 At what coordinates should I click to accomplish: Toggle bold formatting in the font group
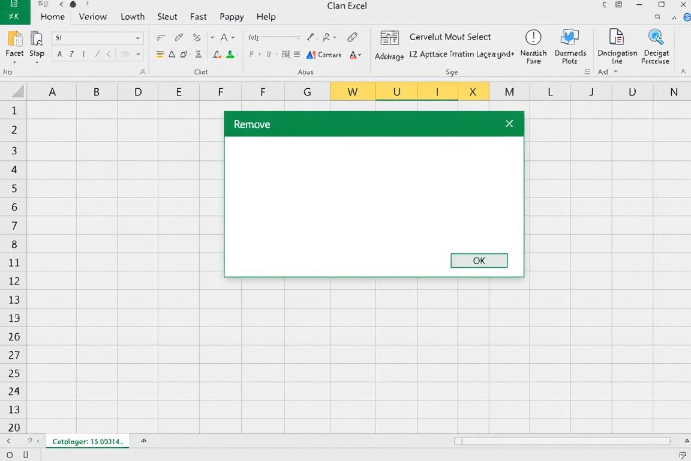[x=251, y=54]
